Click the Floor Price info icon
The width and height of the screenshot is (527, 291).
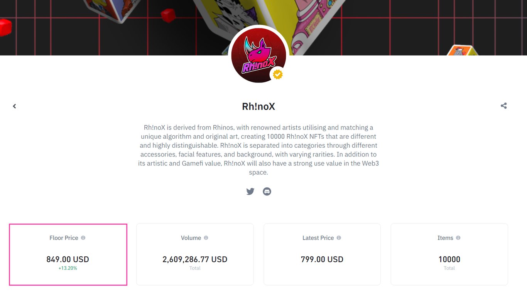83,238
